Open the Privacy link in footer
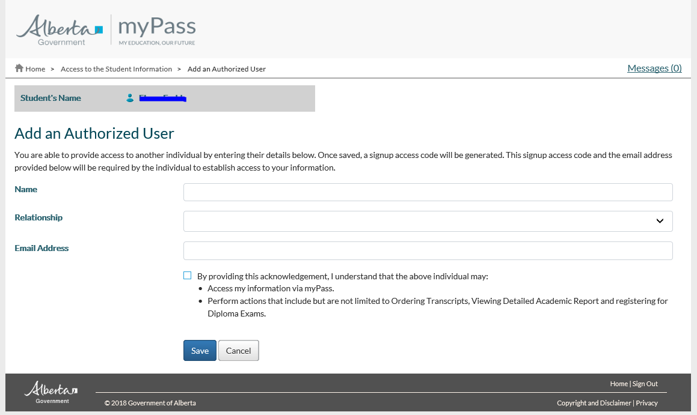697x415 pixels. (x=647, y=403)
